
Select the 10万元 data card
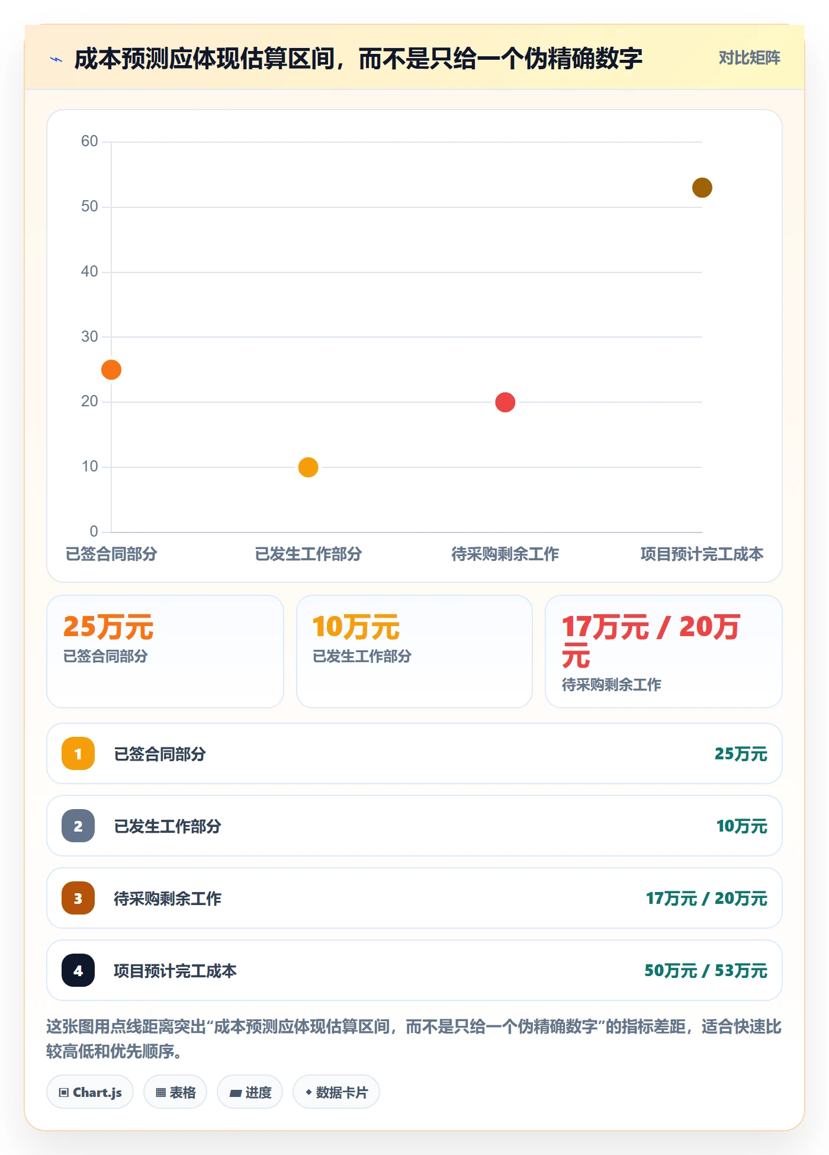click(415, 652)
